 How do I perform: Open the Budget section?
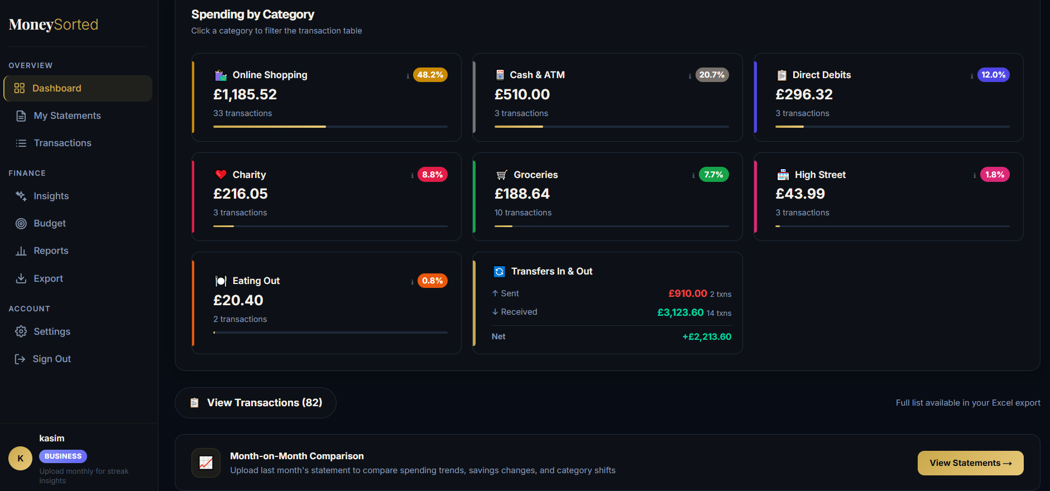(78, 223)
